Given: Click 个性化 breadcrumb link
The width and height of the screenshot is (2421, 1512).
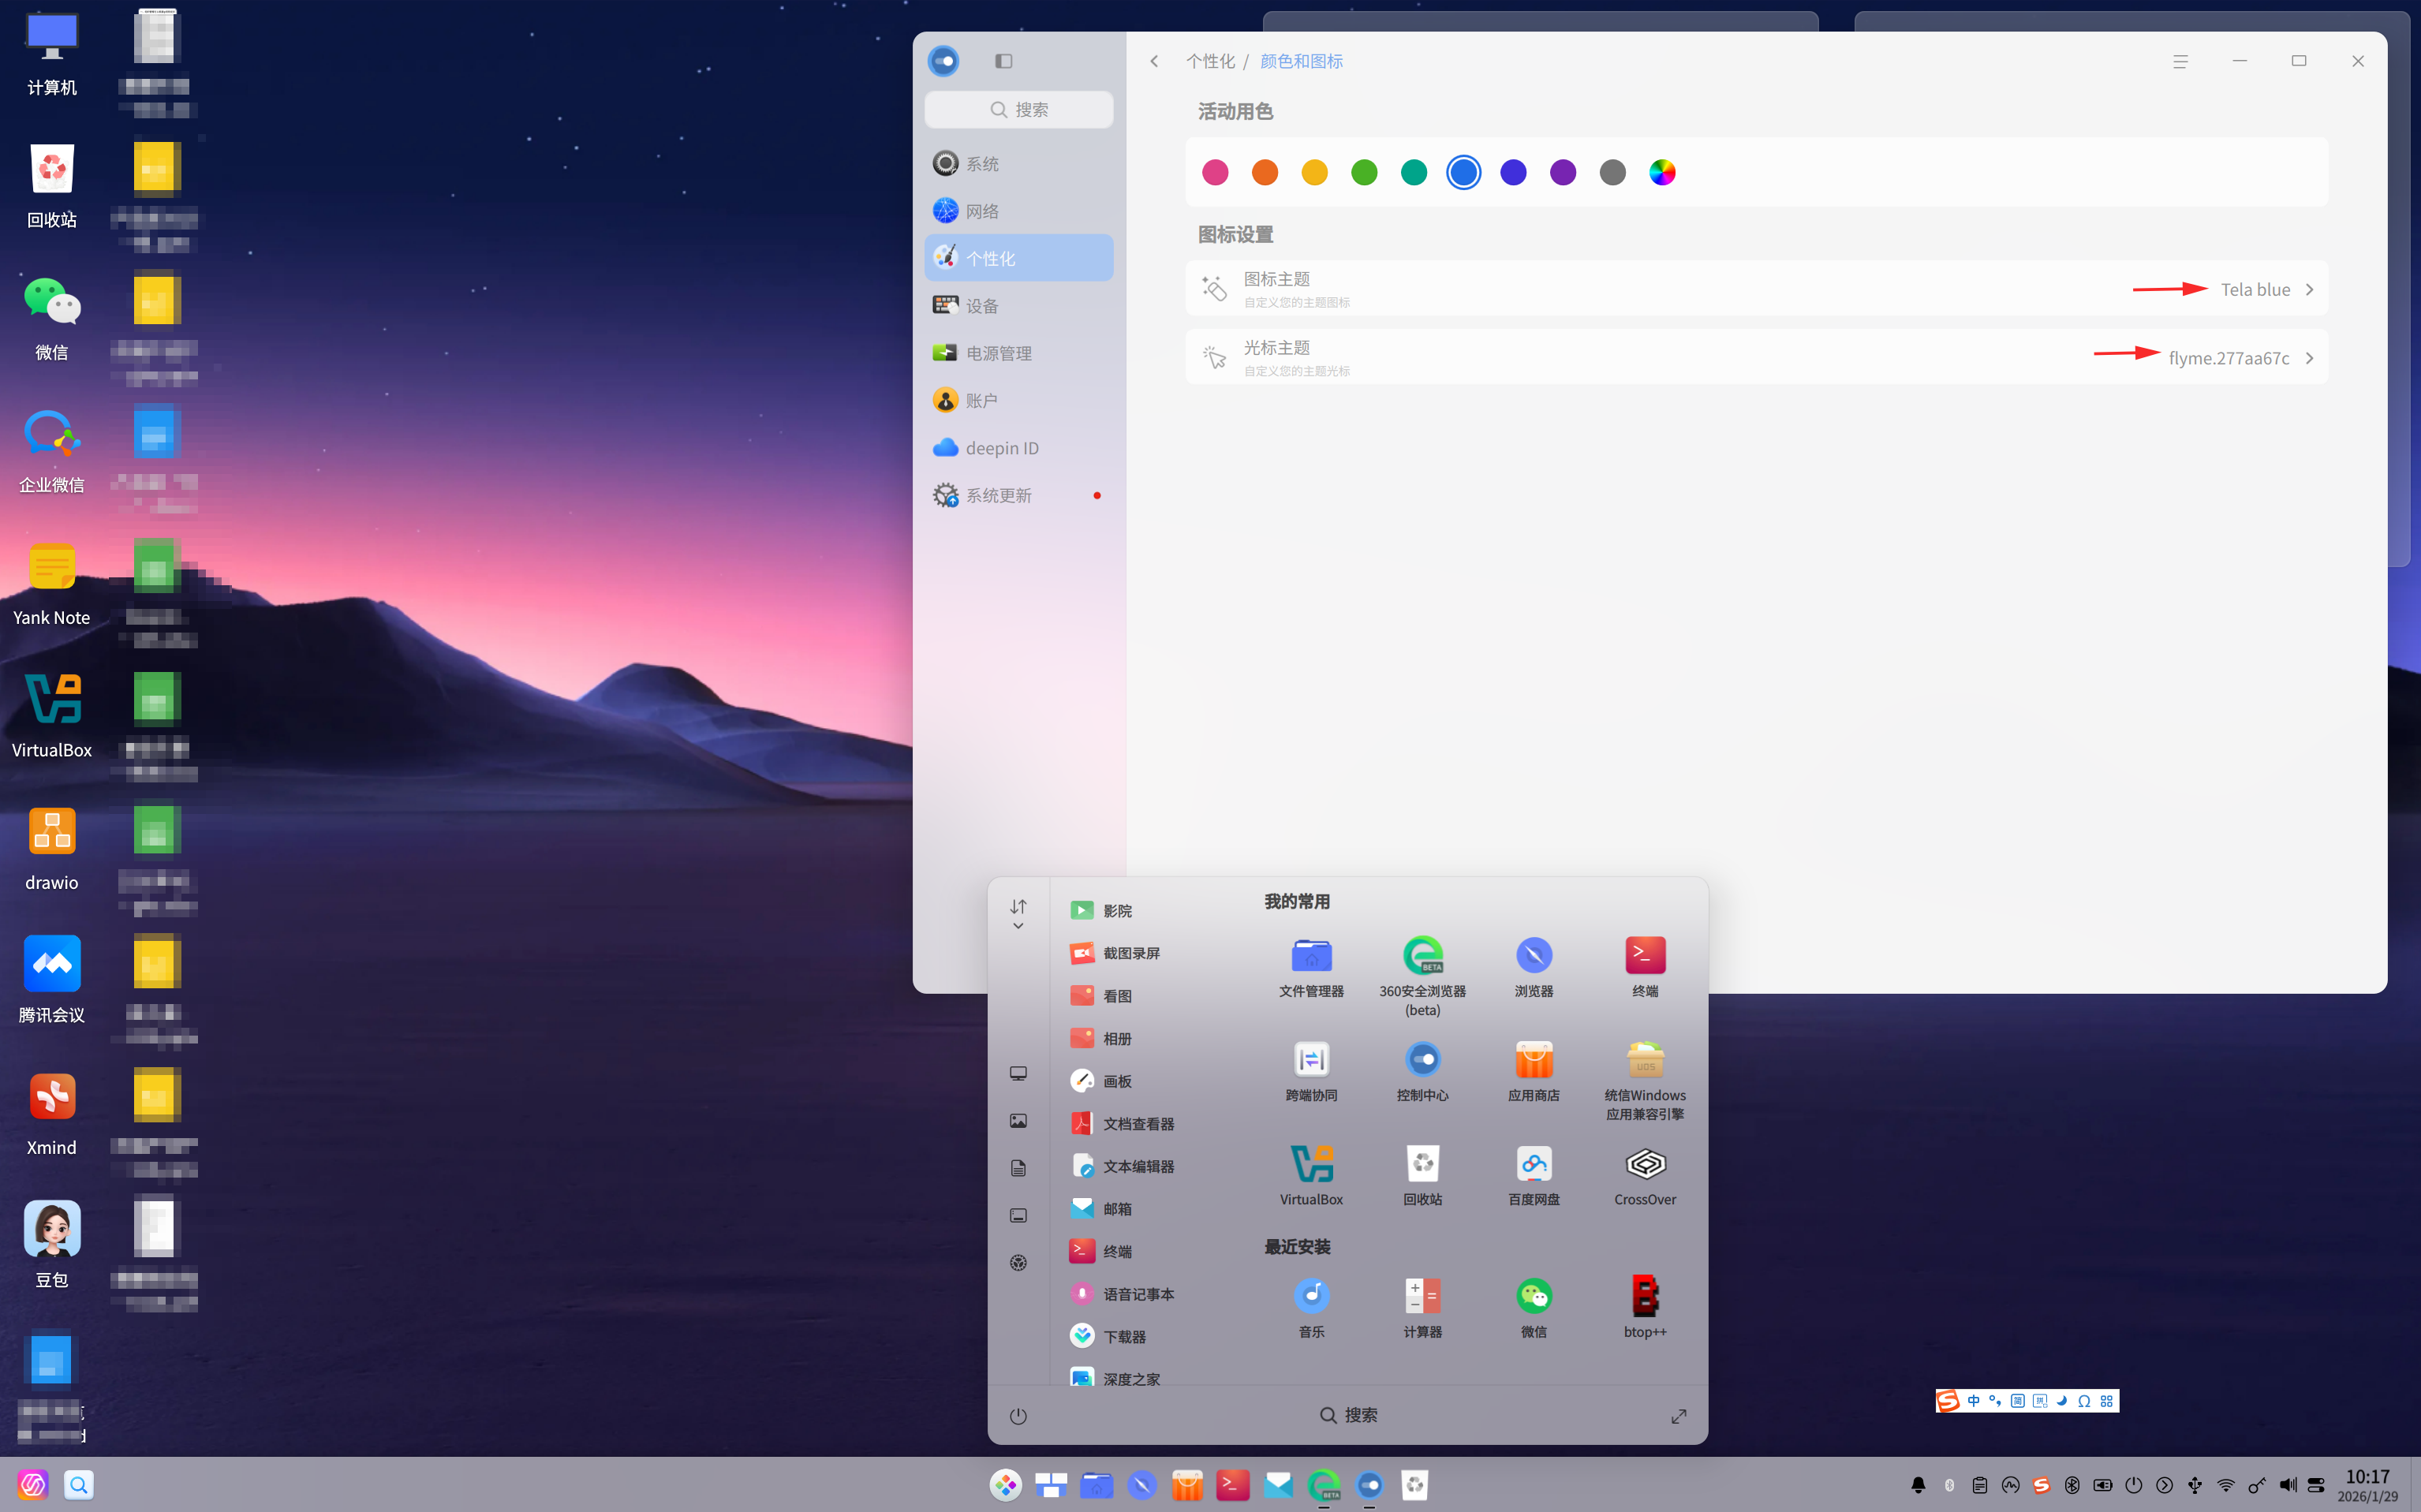Looking at the screenshot, I should point(1210,61).
